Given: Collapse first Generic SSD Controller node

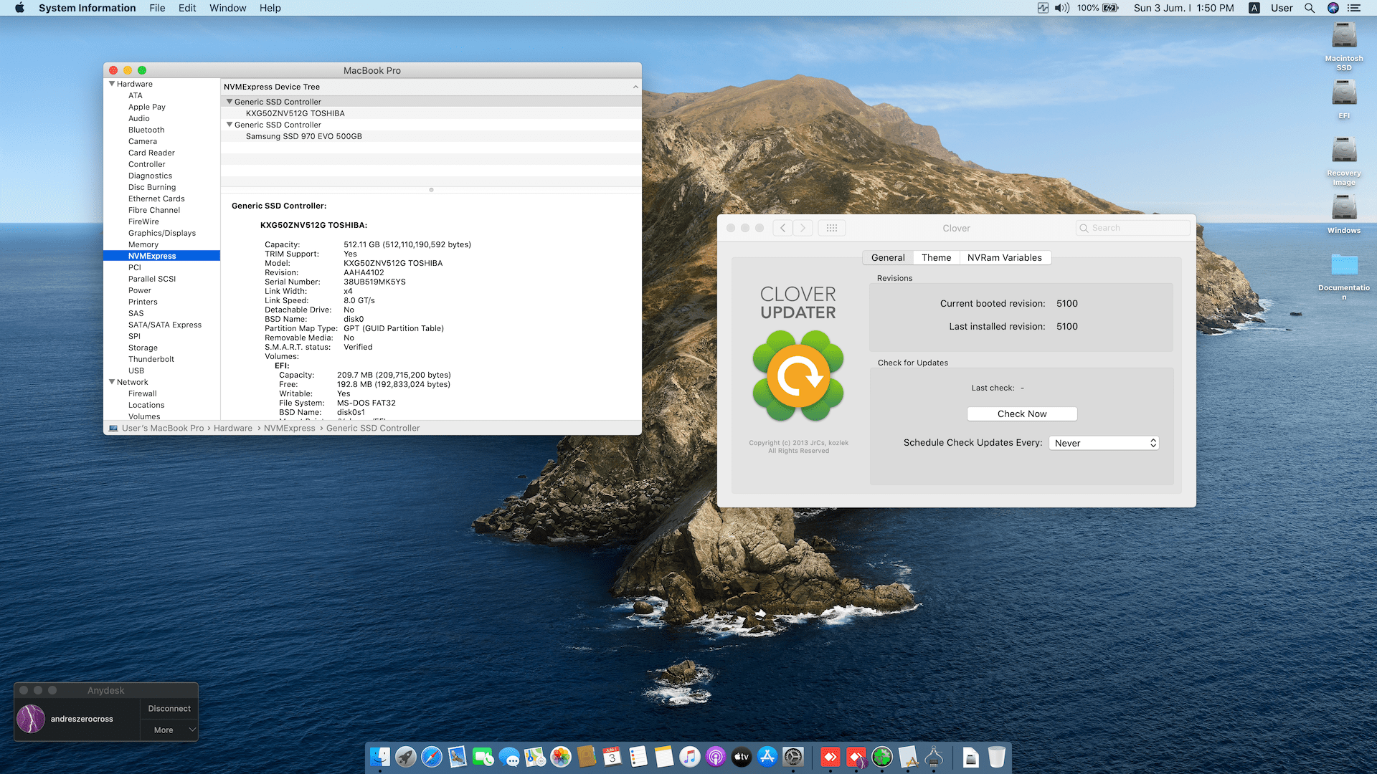Looking at the screenshot, I should click(229, 102).
